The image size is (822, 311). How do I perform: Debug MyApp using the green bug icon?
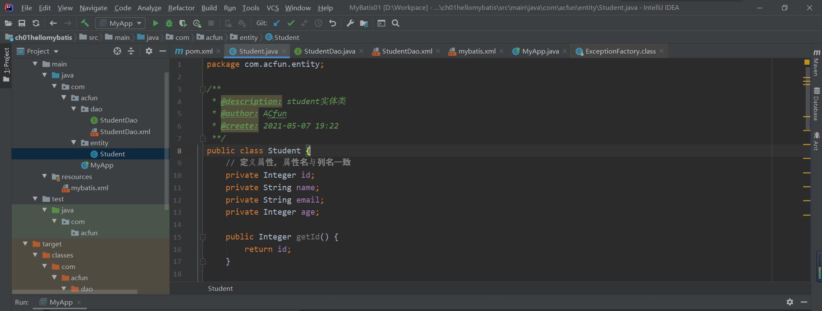click(x=169, y=23)
